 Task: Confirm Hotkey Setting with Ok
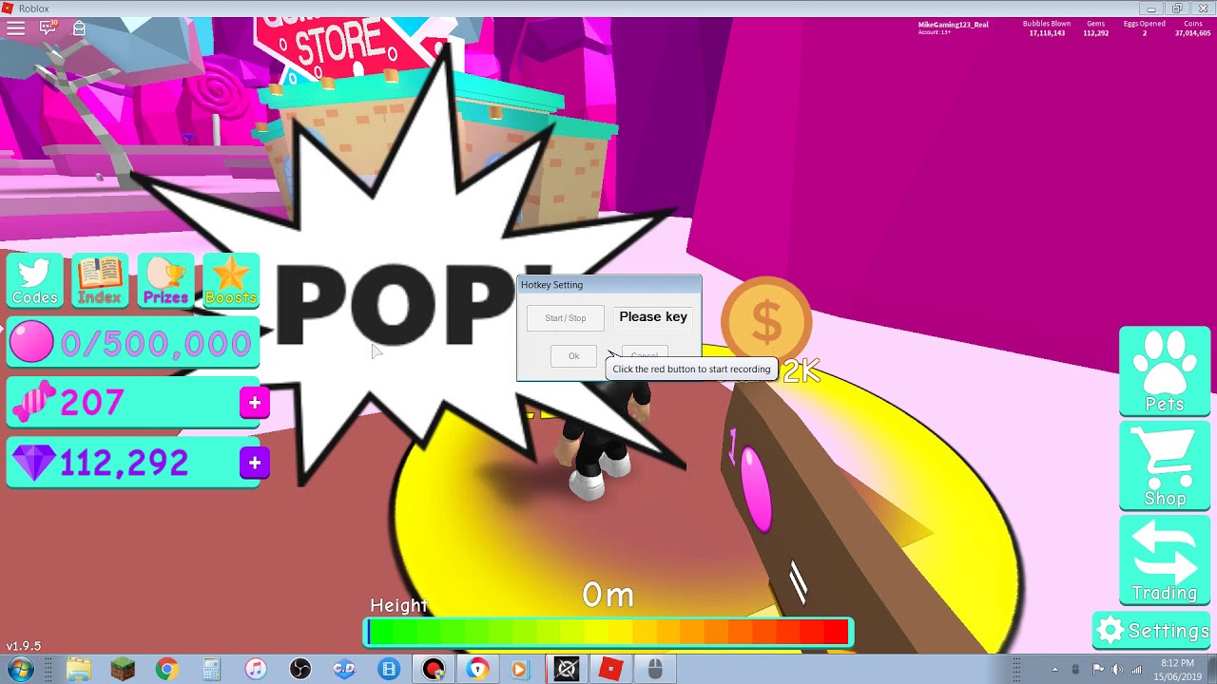tap(573, 356)
